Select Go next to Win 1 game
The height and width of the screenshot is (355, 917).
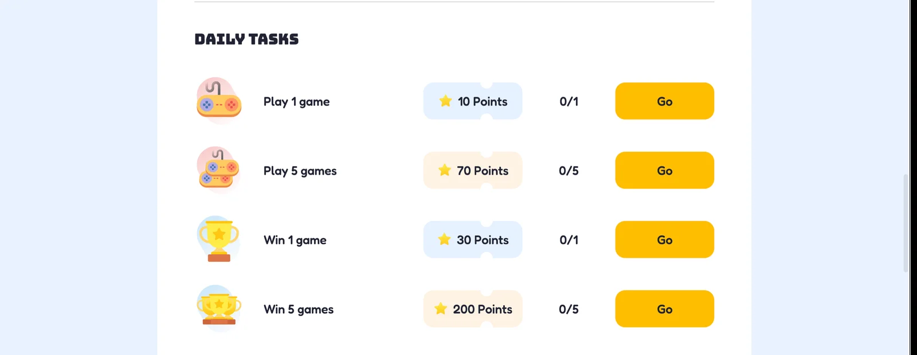pyautogui.click(x=665, y=239)
